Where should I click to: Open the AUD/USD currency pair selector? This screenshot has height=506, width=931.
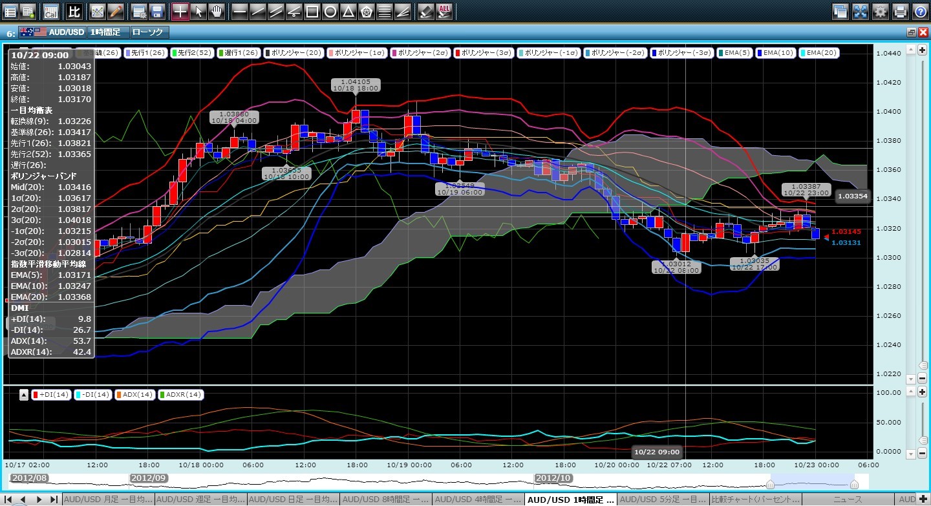click(x=60, y=32)
